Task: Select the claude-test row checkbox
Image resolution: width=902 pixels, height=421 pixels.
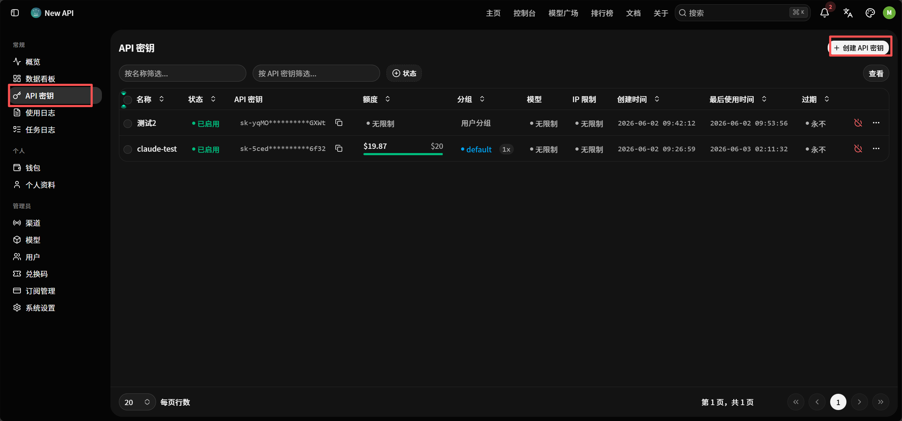Action: (128, 149)
